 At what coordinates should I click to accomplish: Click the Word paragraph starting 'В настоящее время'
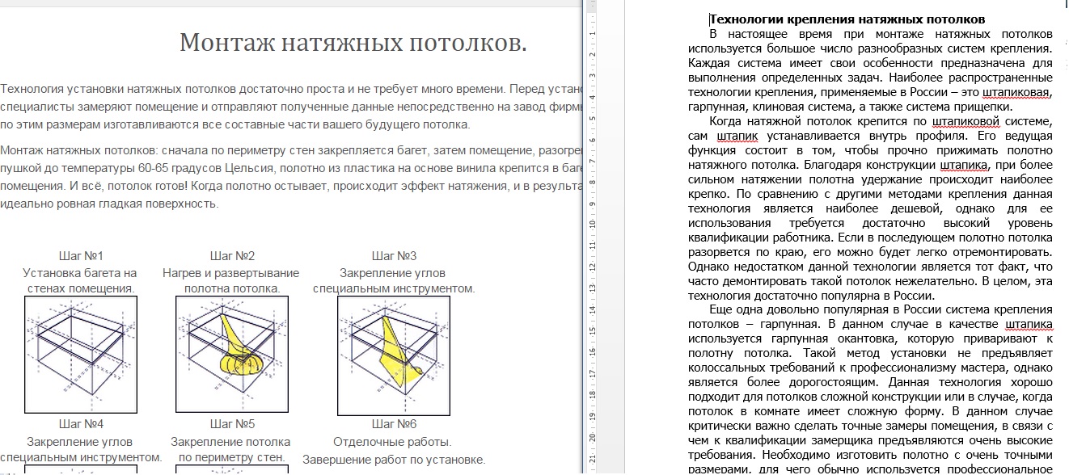tap(870, 70)
